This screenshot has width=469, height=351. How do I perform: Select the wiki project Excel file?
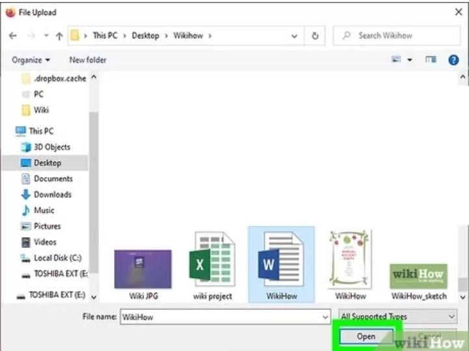pos(211,265)
